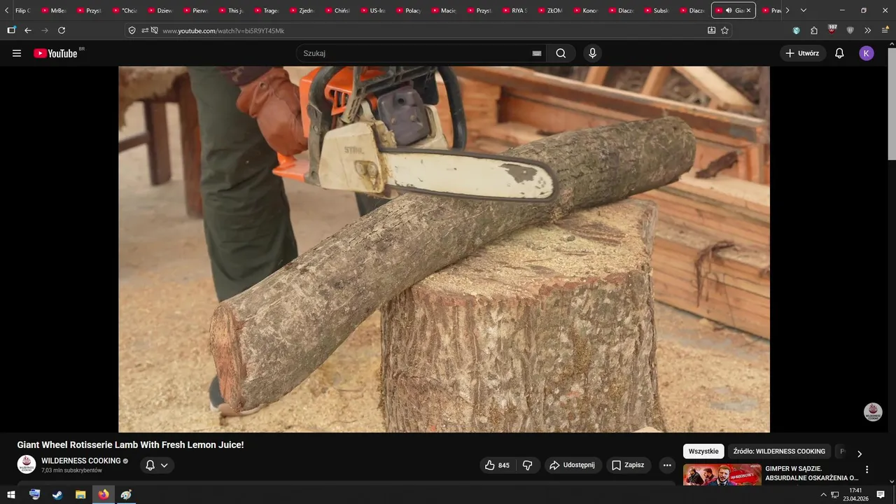Click the Firefox taskbar icon

point(104,494)
